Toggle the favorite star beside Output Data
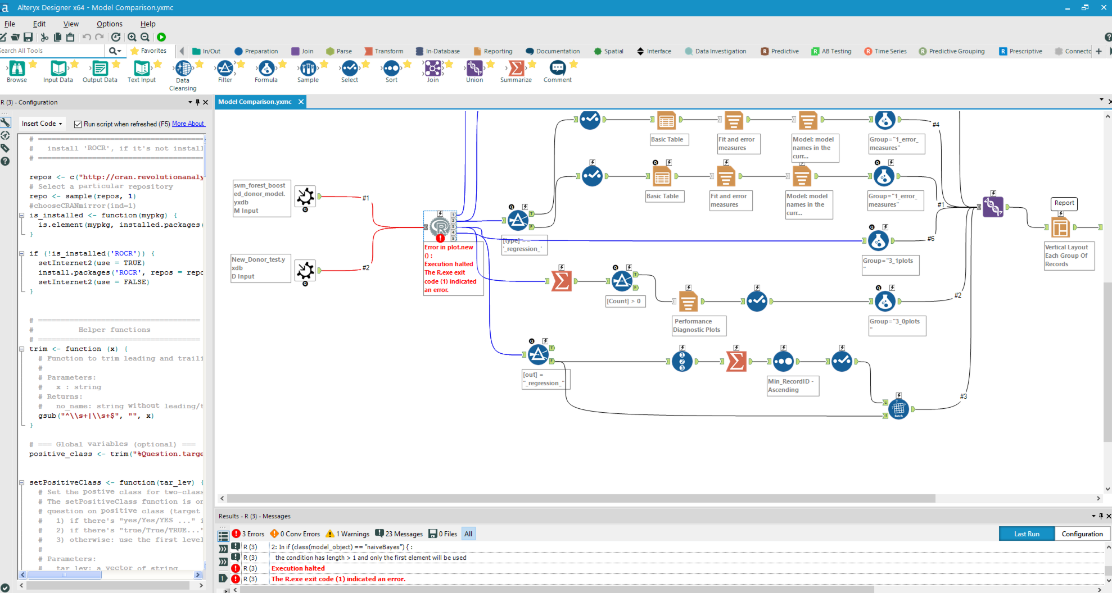This screenshot has height=593, width=1112. tap(116, 64)
